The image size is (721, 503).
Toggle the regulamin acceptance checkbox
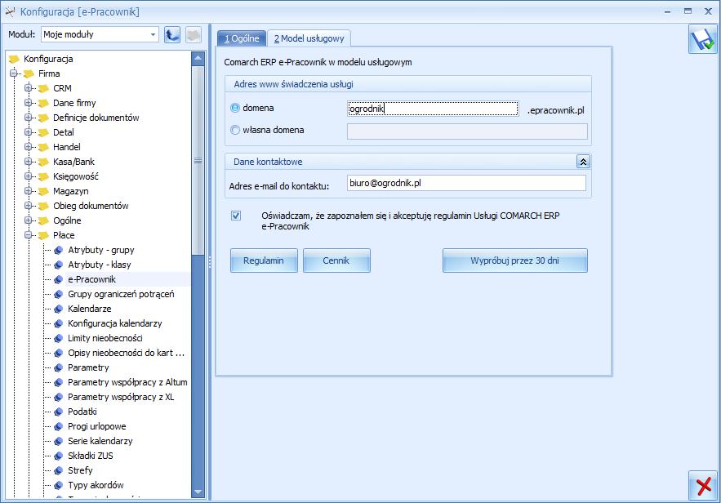236,216
